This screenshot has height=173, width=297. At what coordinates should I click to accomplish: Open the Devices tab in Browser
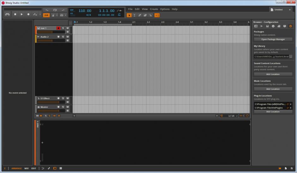(x=256, y=26)
